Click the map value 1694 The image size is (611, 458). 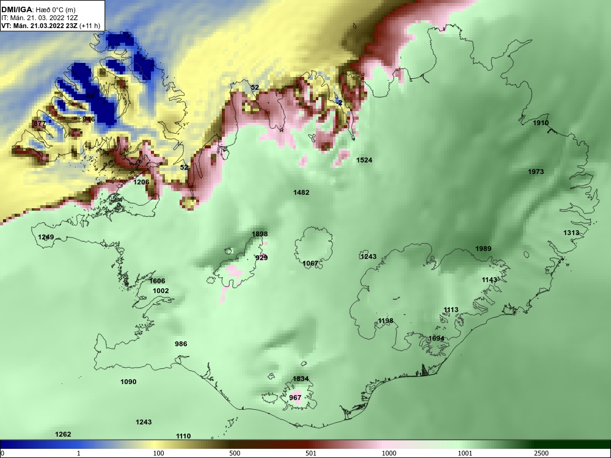[x=436, y=338]
